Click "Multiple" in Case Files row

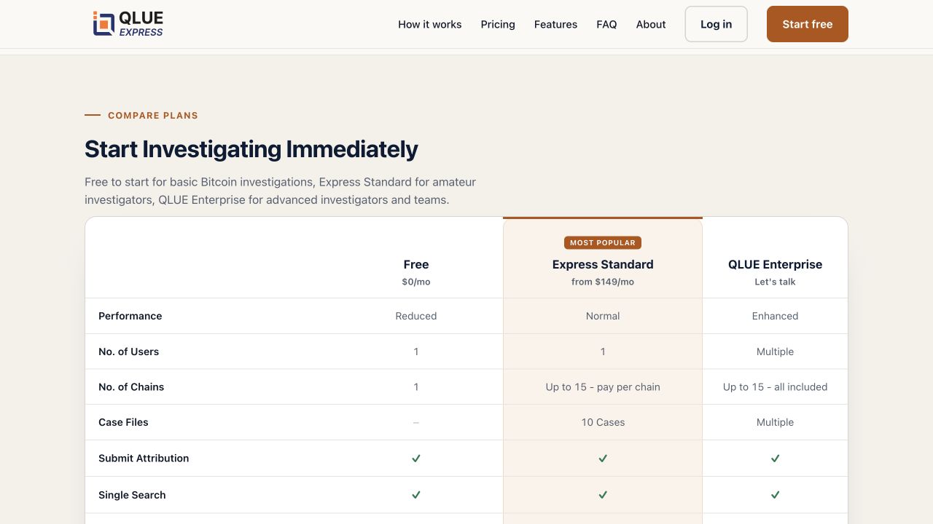tap(775, 422)
